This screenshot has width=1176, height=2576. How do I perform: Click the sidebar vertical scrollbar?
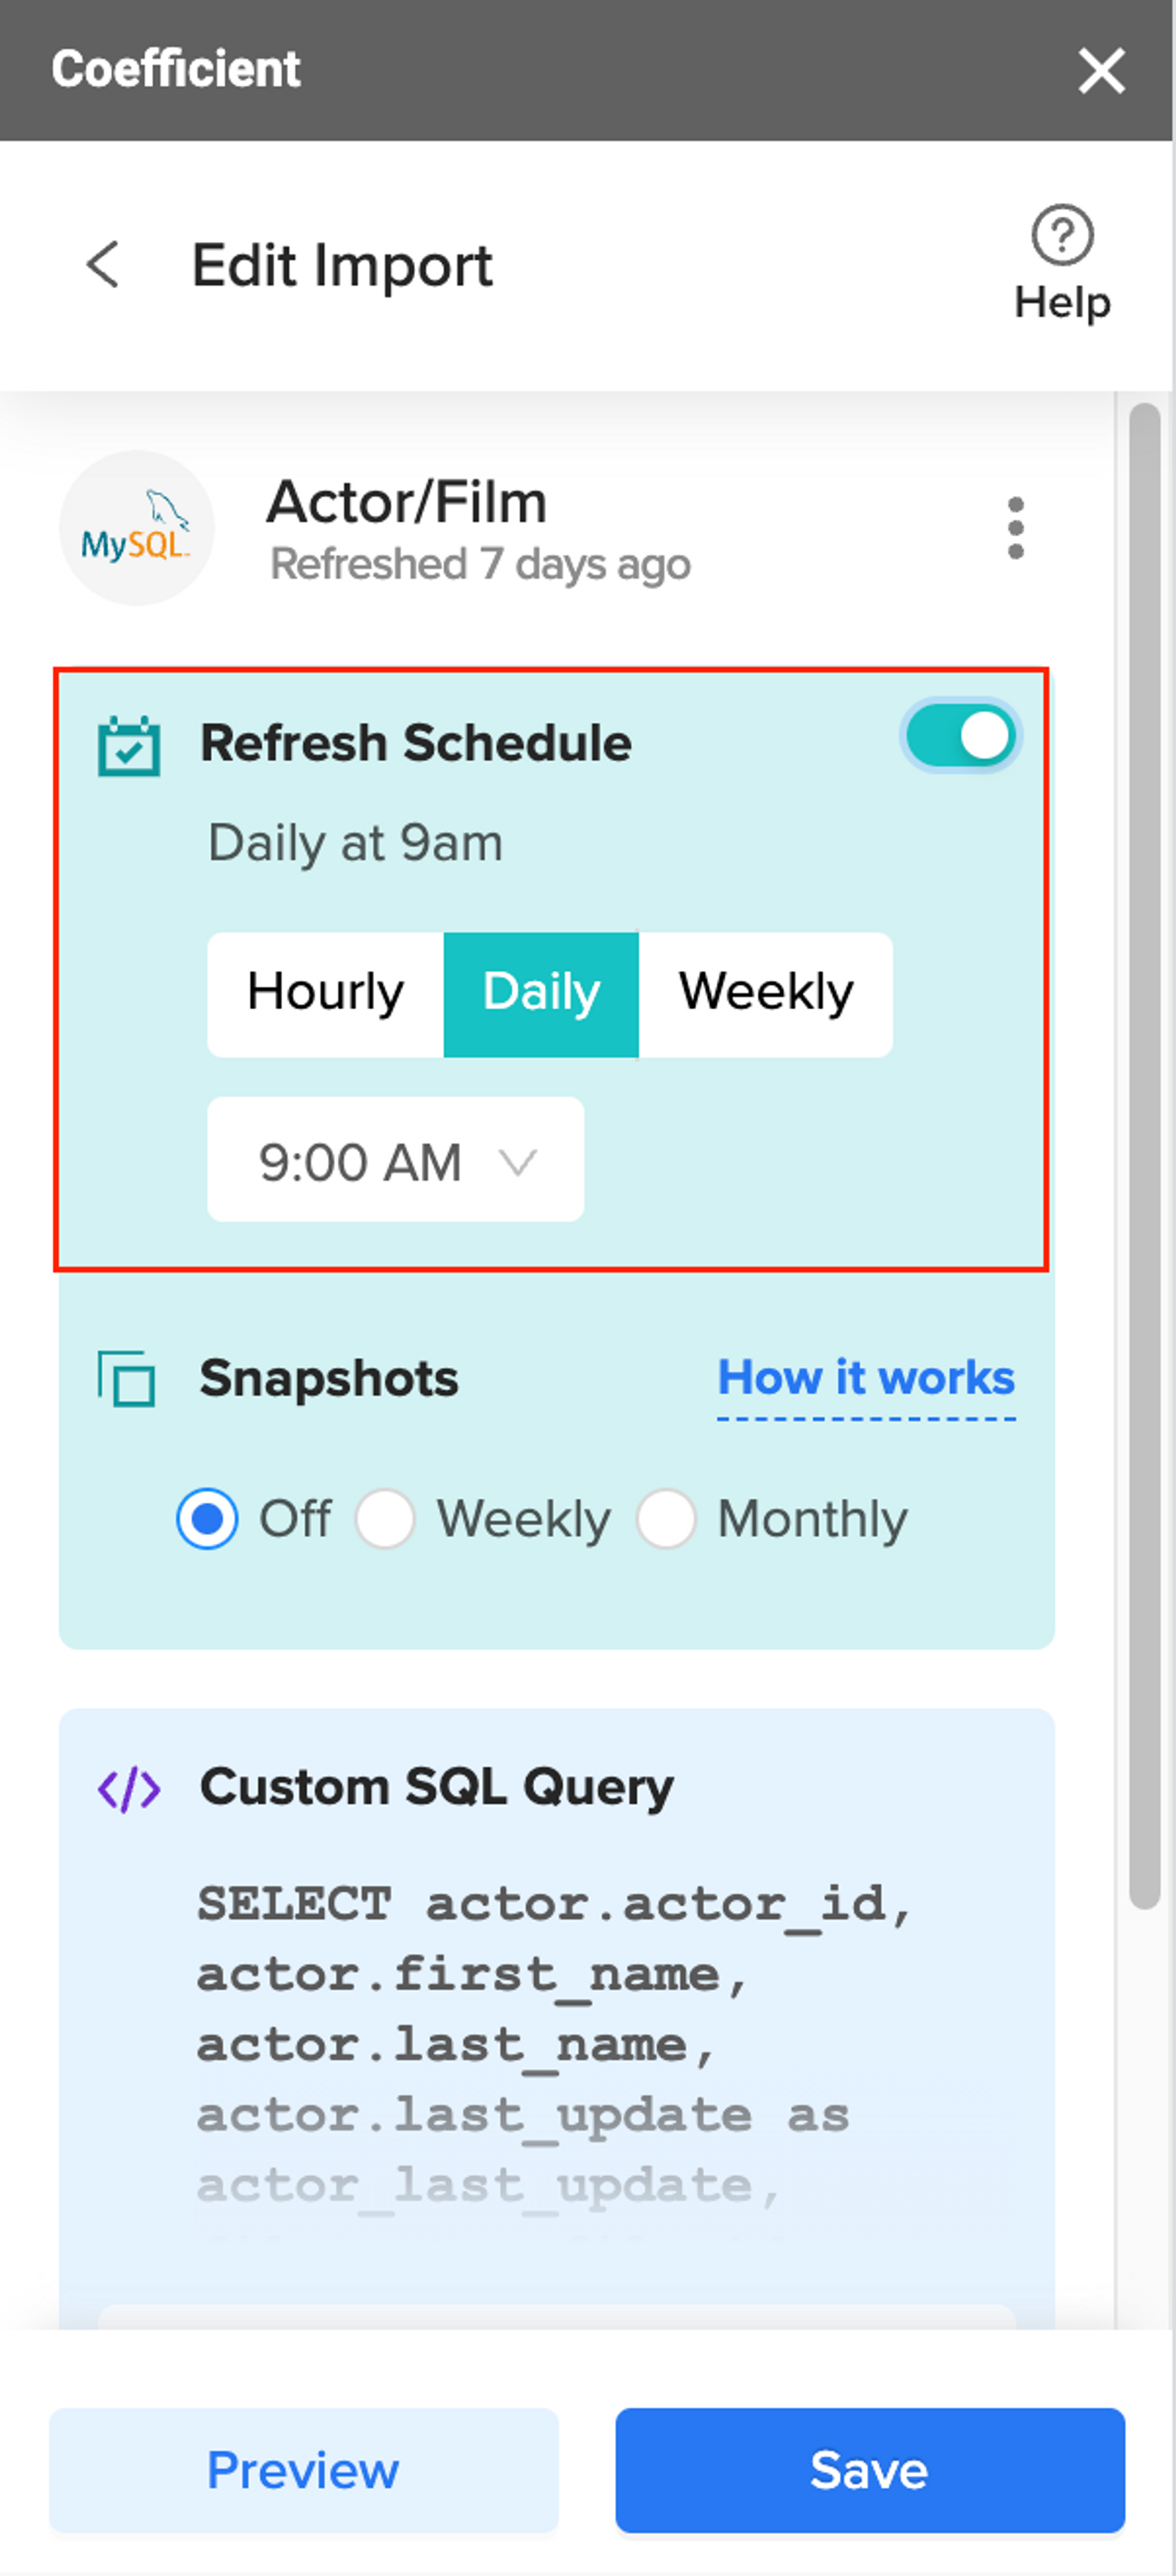[1144, 1155]
